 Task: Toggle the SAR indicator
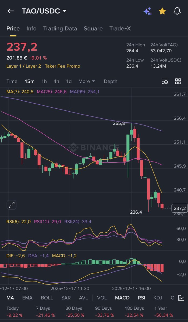66,298
